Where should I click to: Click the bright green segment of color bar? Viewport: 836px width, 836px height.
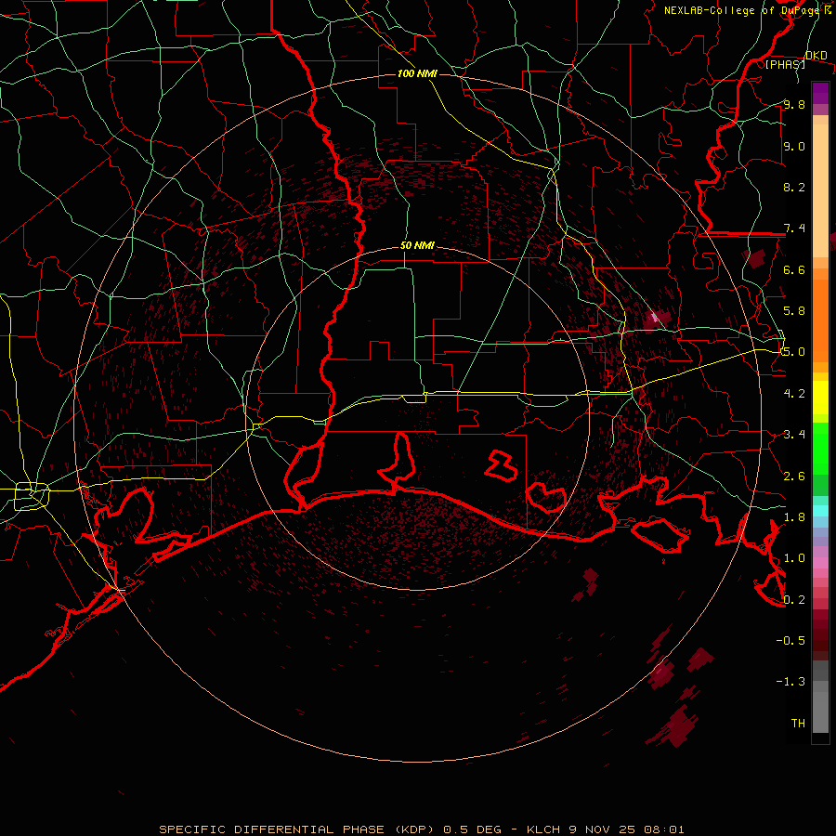pos(820,448)
